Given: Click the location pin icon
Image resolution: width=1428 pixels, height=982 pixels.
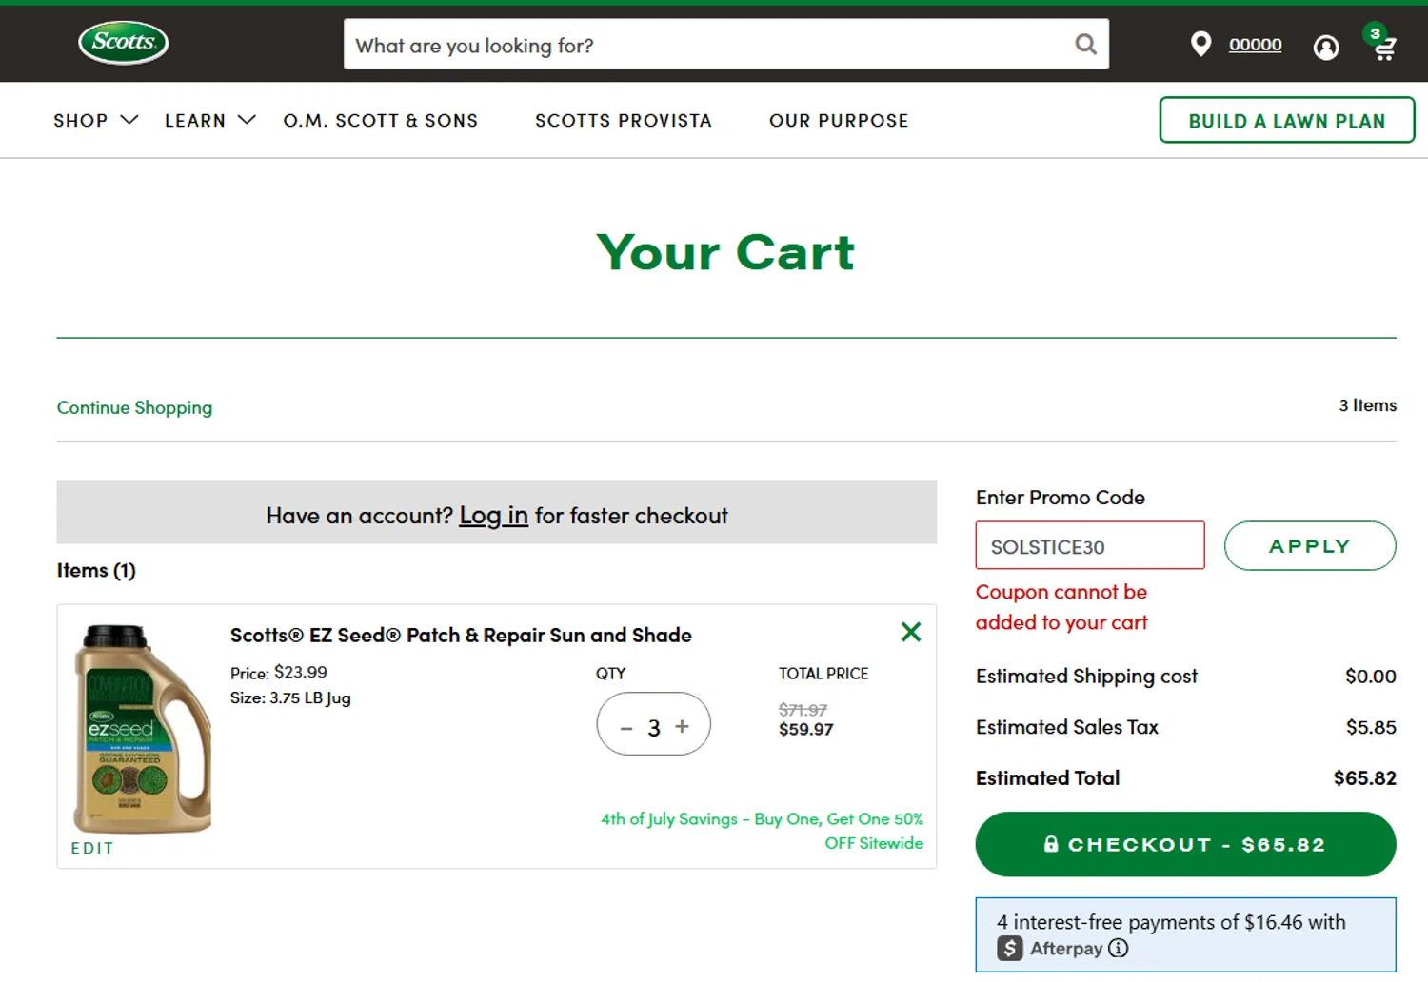Looking at the screenshot, I should tap(1200, 44).
